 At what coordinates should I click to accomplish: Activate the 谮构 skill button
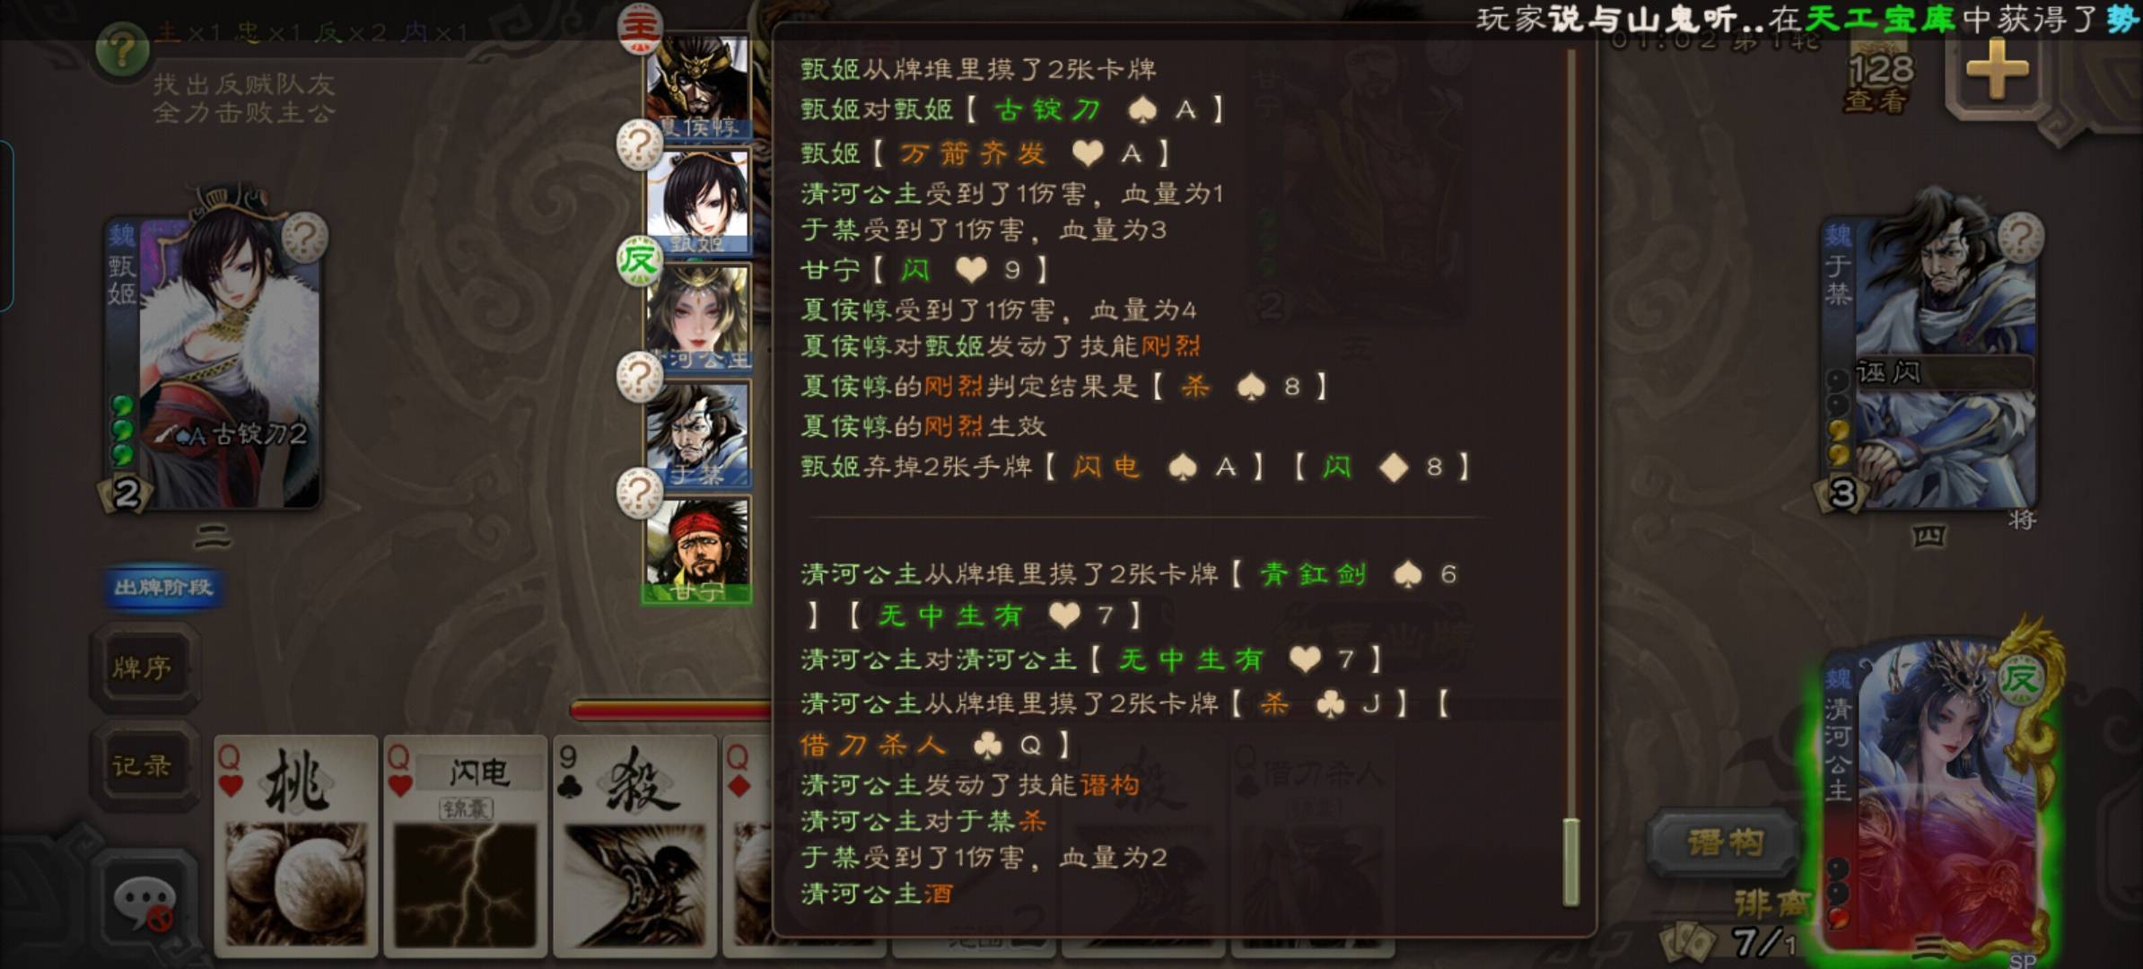pyautogui.click(x=1725, y=842)
